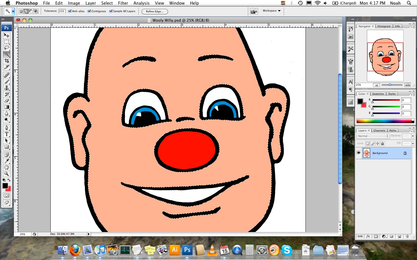
Task: Open the status bar info arrow
Action: [x=89, y=234]
